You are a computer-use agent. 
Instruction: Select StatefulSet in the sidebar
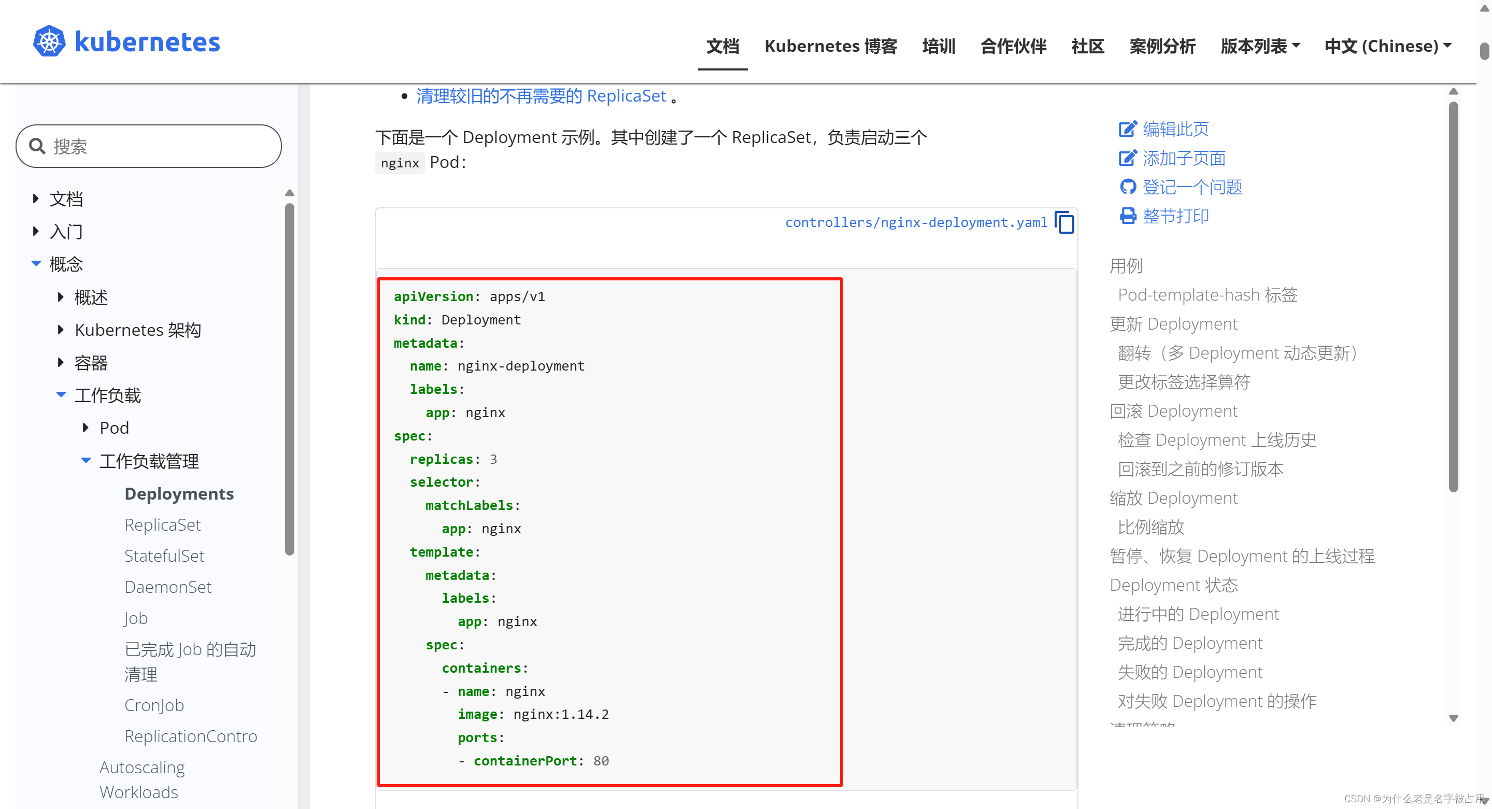tap(164, 556)
